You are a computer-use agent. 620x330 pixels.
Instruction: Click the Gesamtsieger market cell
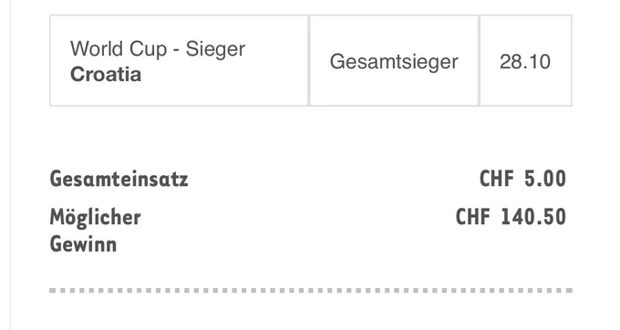(394, 60)
